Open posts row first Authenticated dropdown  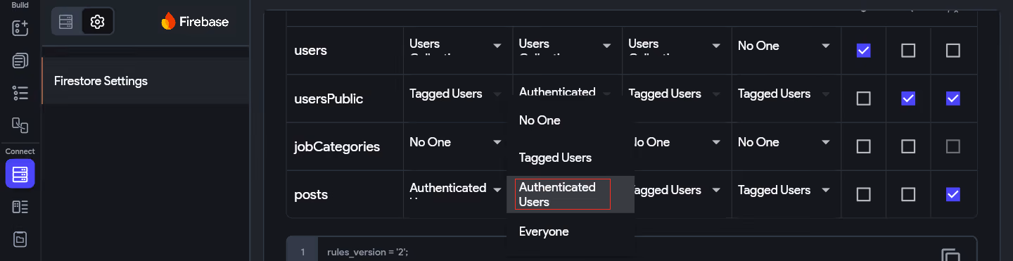(x=457, y=190)
